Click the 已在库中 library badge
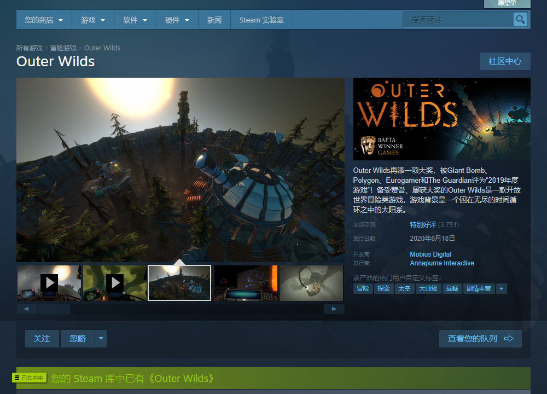The image size is (547, 394). click(30, 378)
